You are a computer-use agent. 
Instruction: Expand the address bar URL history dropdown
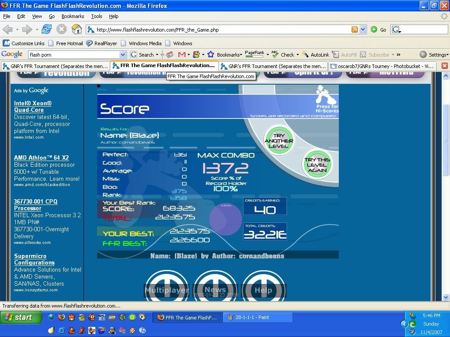coord(363,30)
